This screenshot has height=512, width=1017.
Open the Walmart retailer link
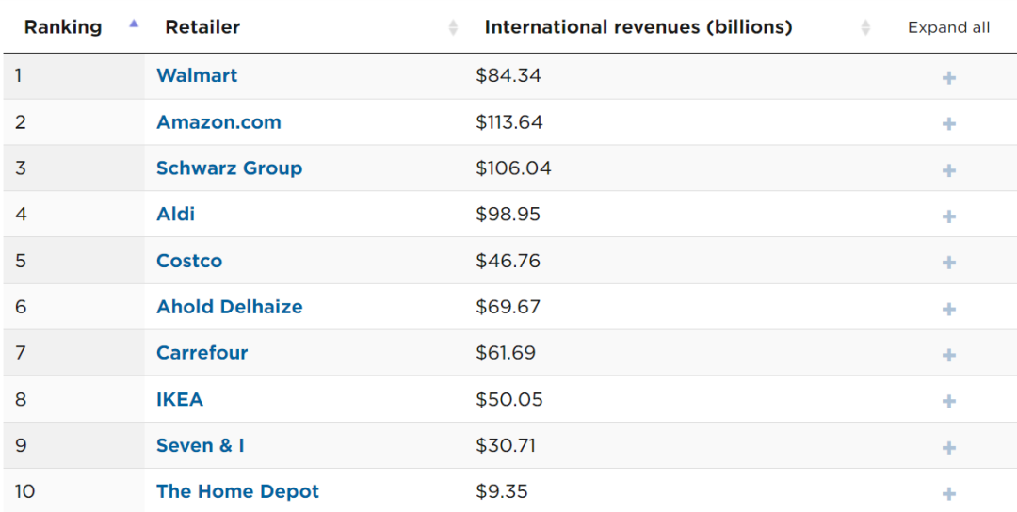point(197,75)
